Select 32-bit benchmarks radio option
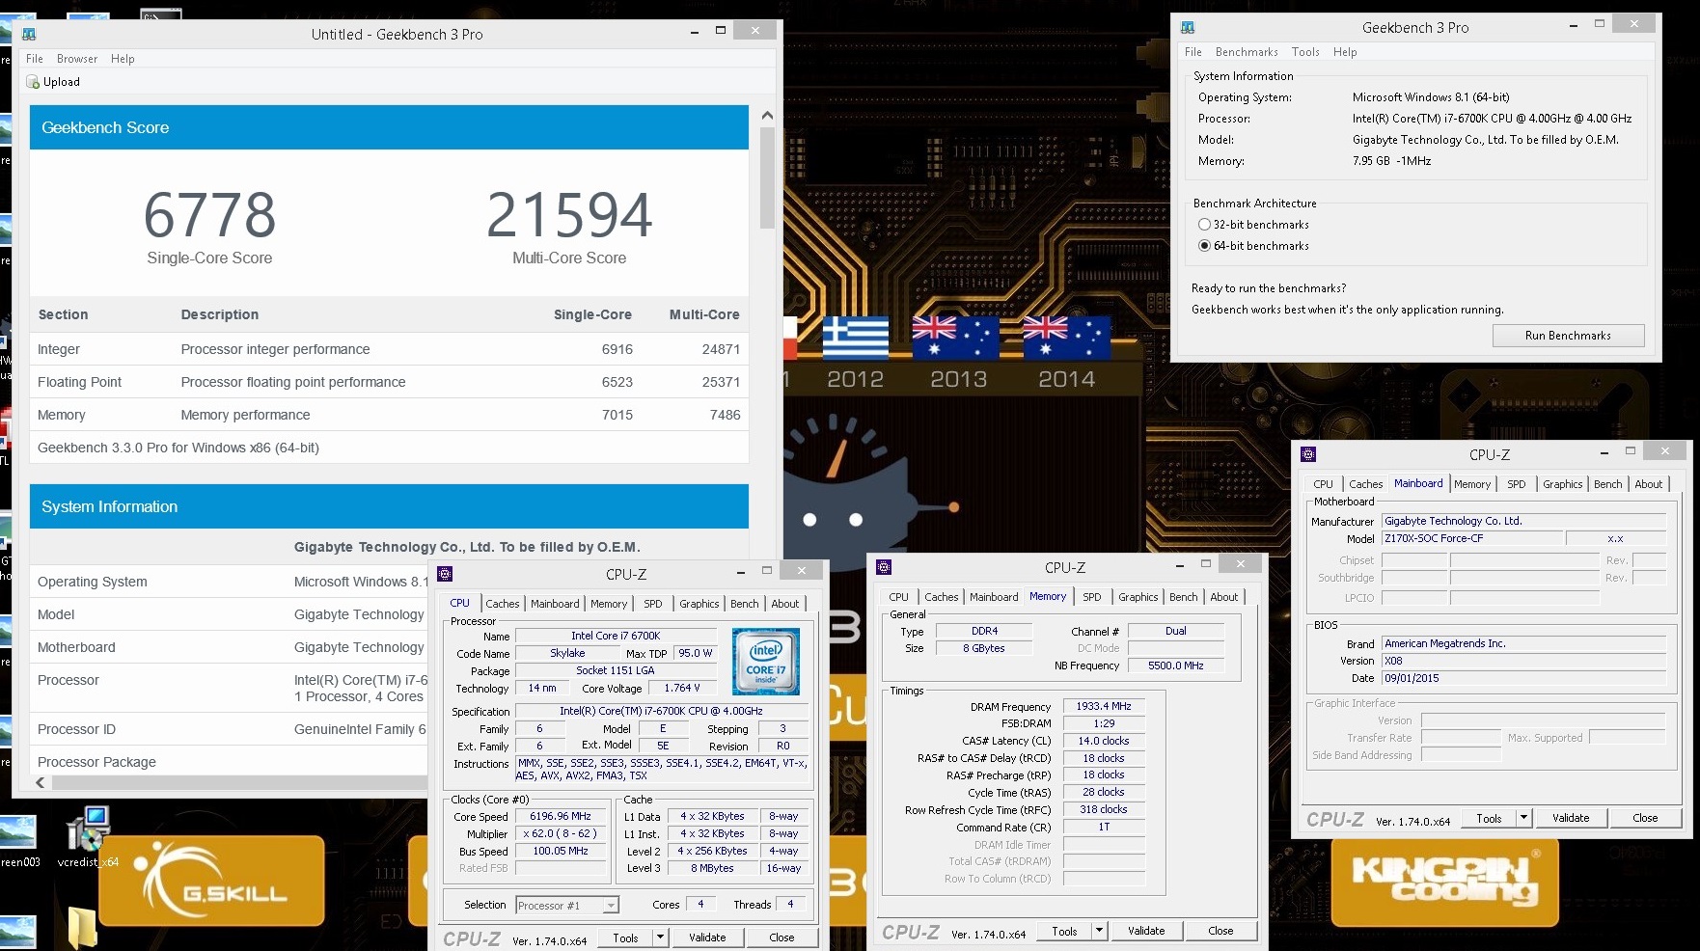1700x951 pixels. (x=1204, y=224)
